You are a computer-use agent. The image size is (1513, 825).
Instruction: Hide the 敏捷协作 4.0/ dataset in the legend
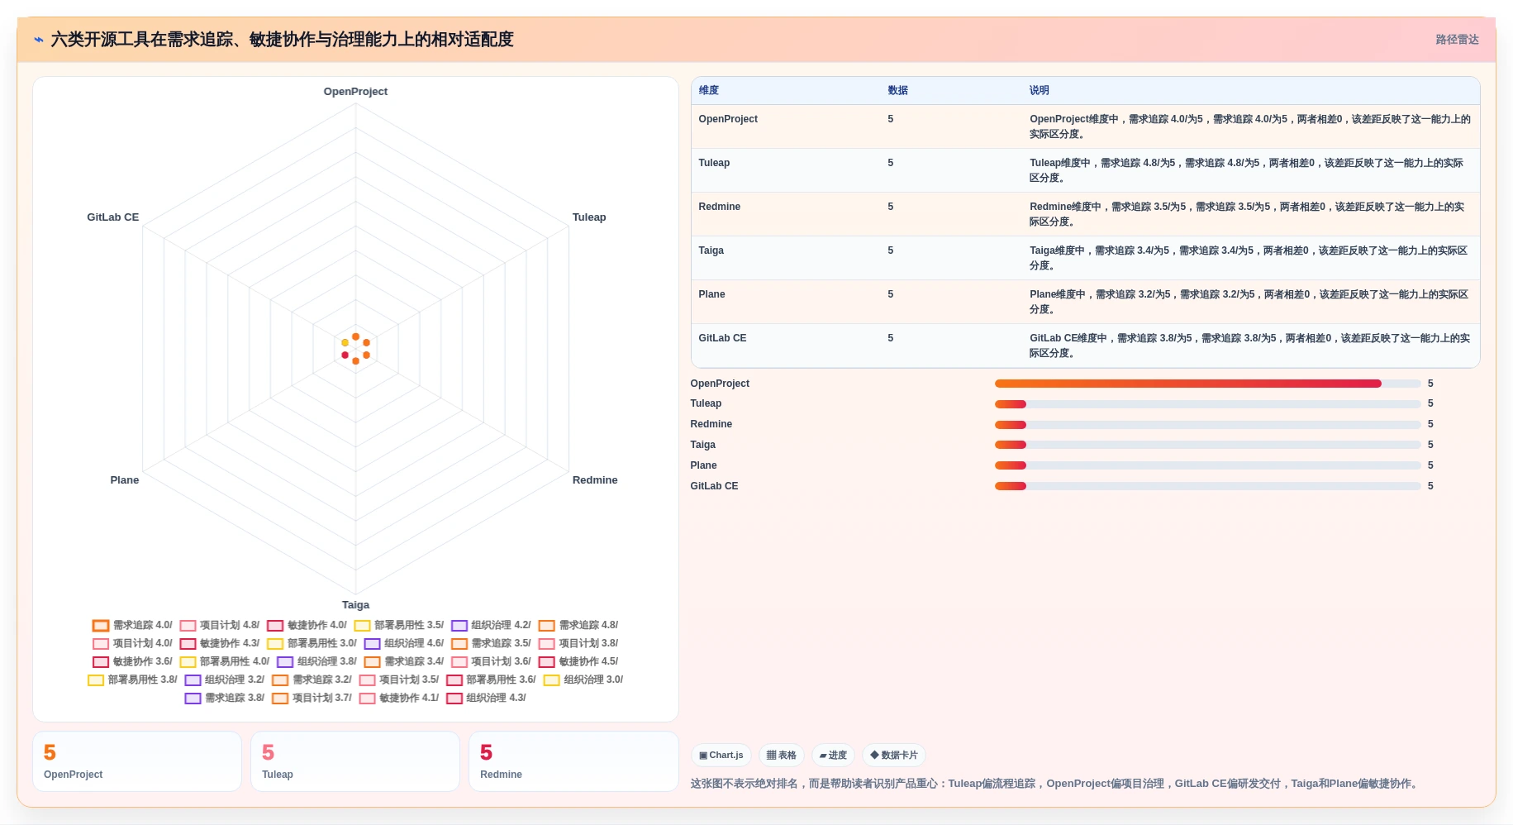pos(307,626)
